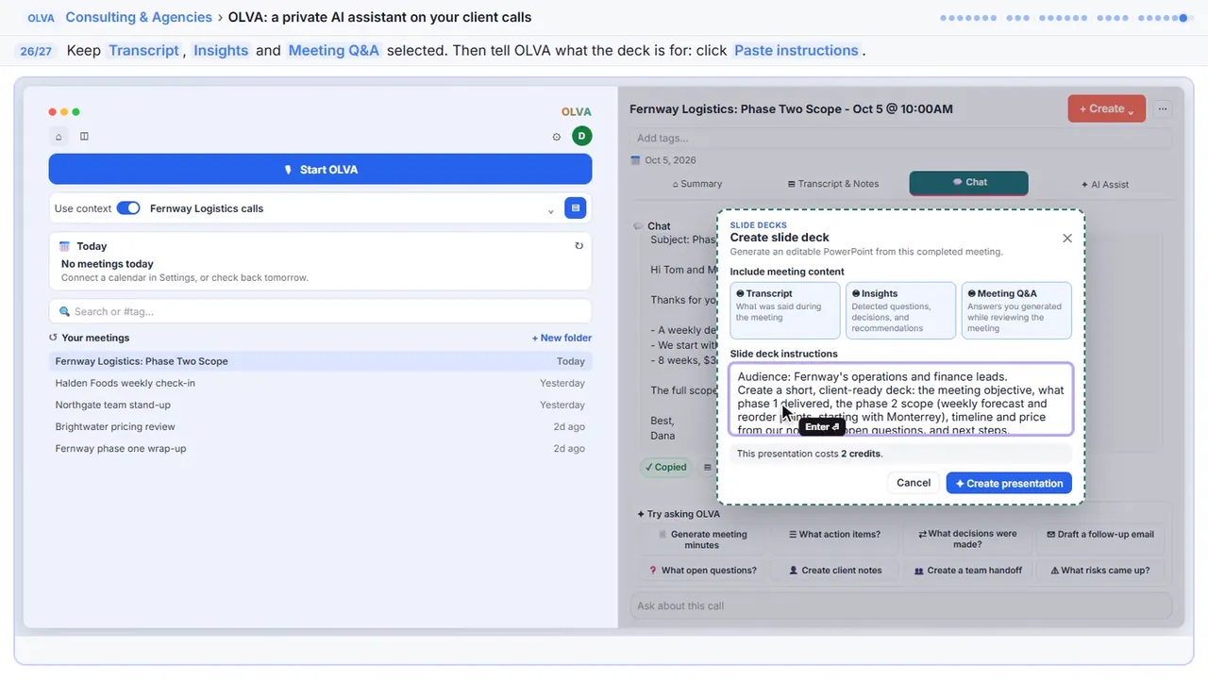Click the blue context list icon button
1208x679 pixels.
[575, 208]
